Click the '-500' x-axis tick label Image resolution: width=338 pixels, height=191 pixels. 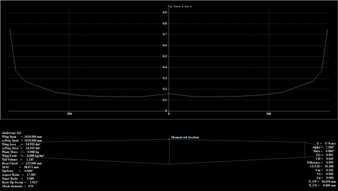(x=69, y=114)
